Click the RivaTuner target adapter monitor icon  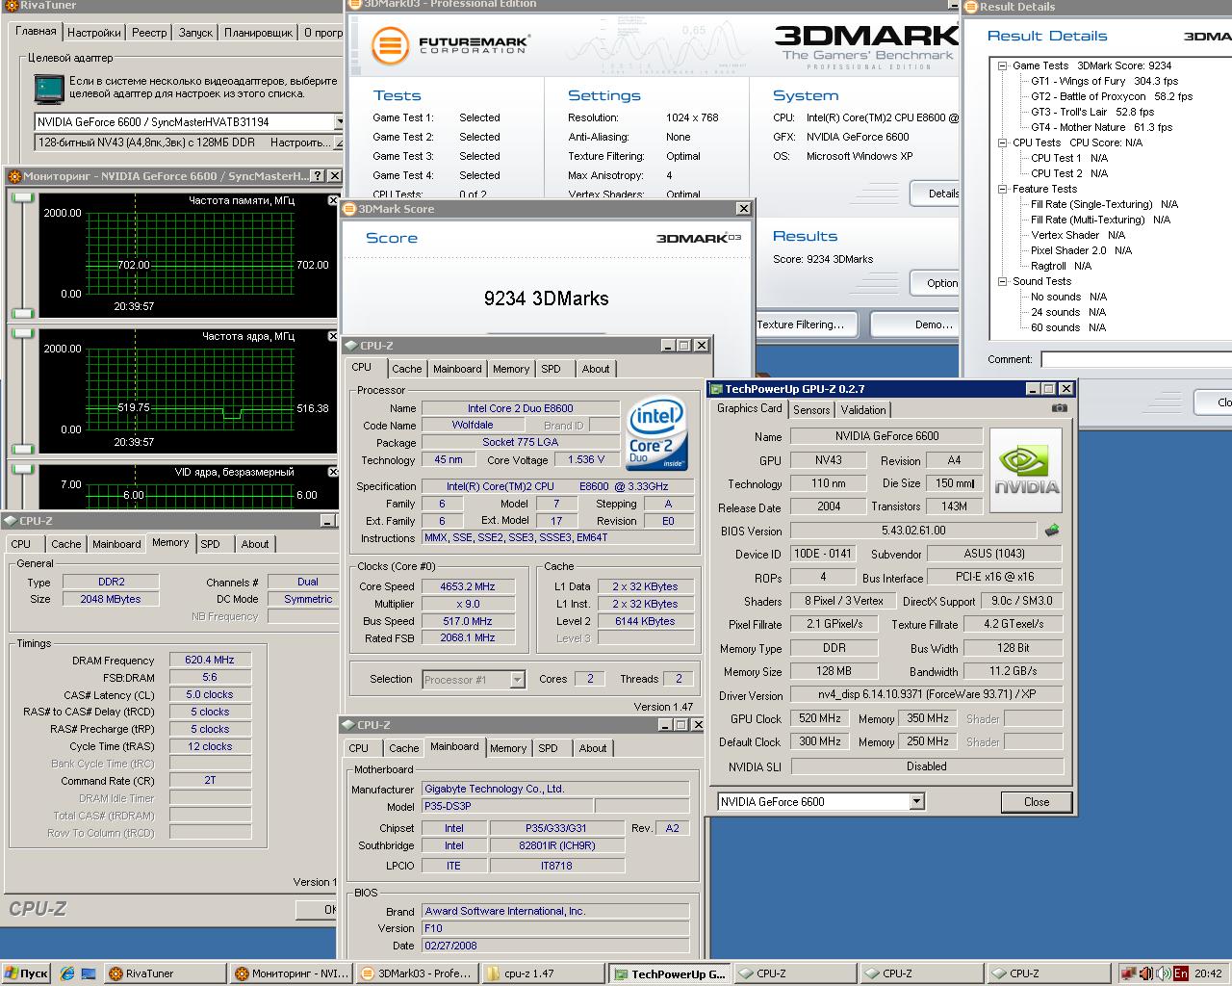click(48, 89)
